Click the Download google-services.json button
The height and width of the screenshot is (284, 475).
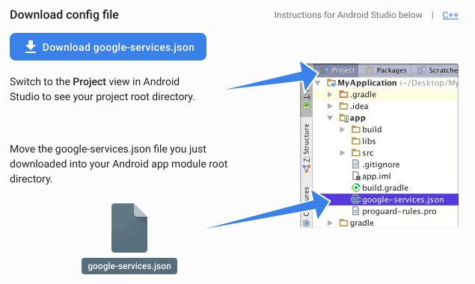click(108, 46)
